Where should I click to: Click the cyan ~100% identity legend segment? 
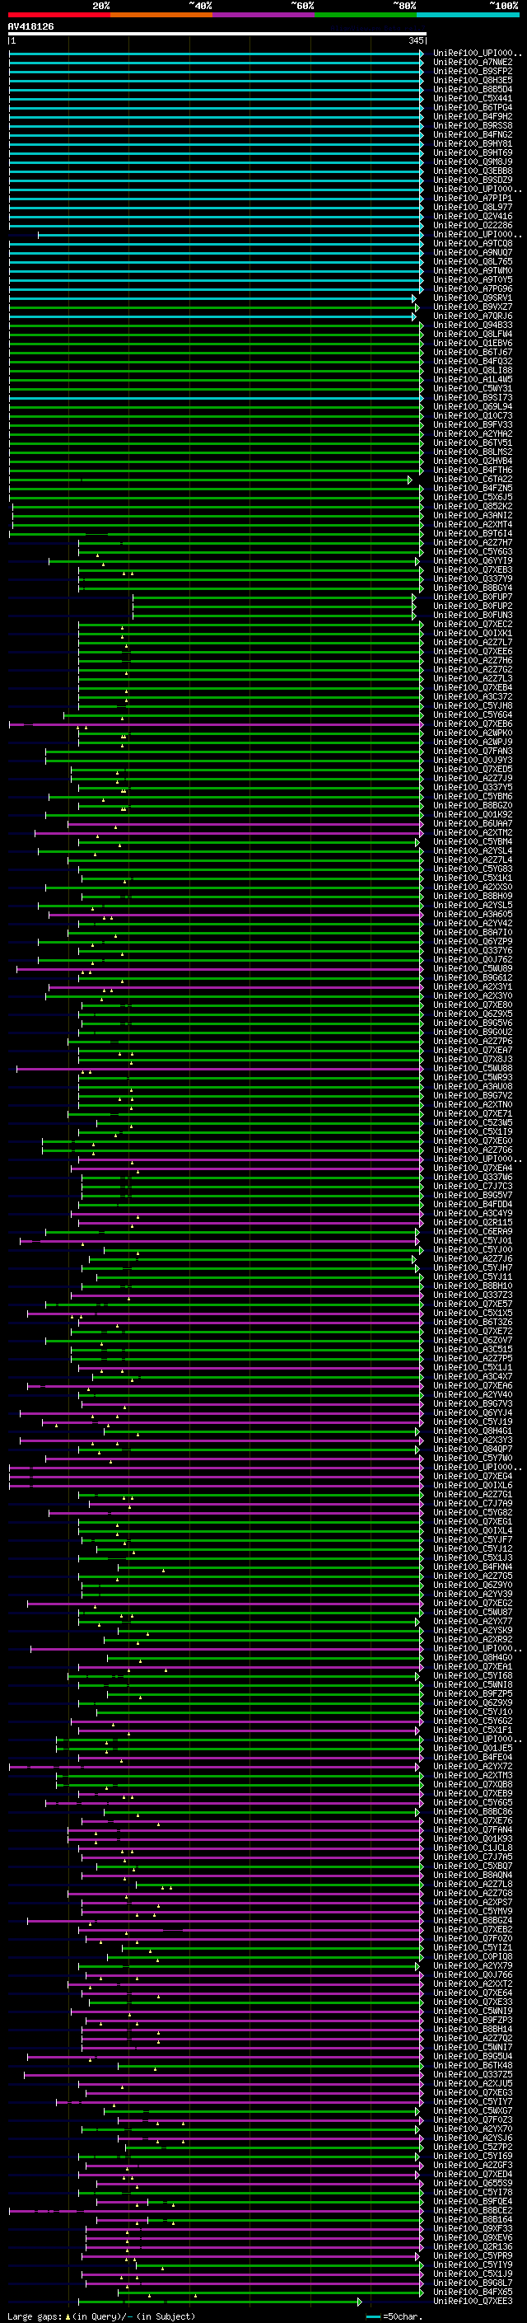pyautogui.click(x=468, y=16)
